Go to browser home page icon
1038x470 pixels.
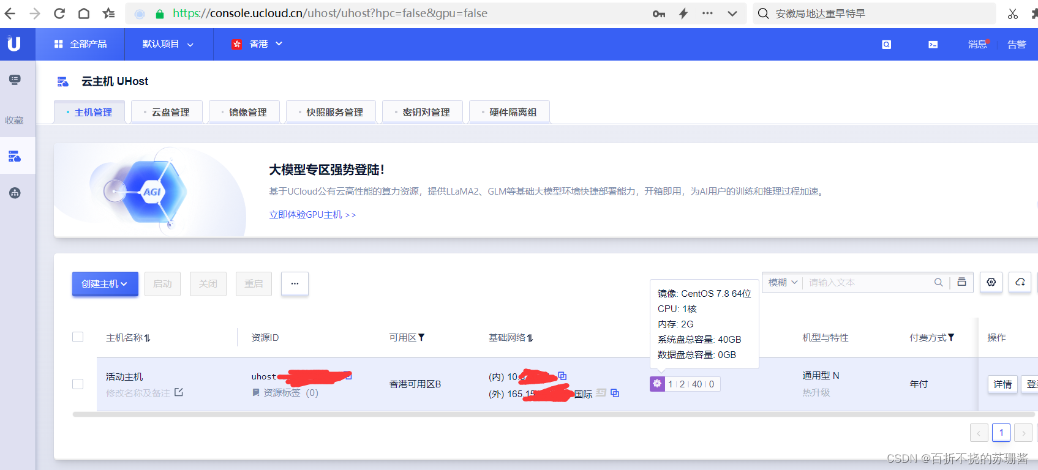pos(84,13)
